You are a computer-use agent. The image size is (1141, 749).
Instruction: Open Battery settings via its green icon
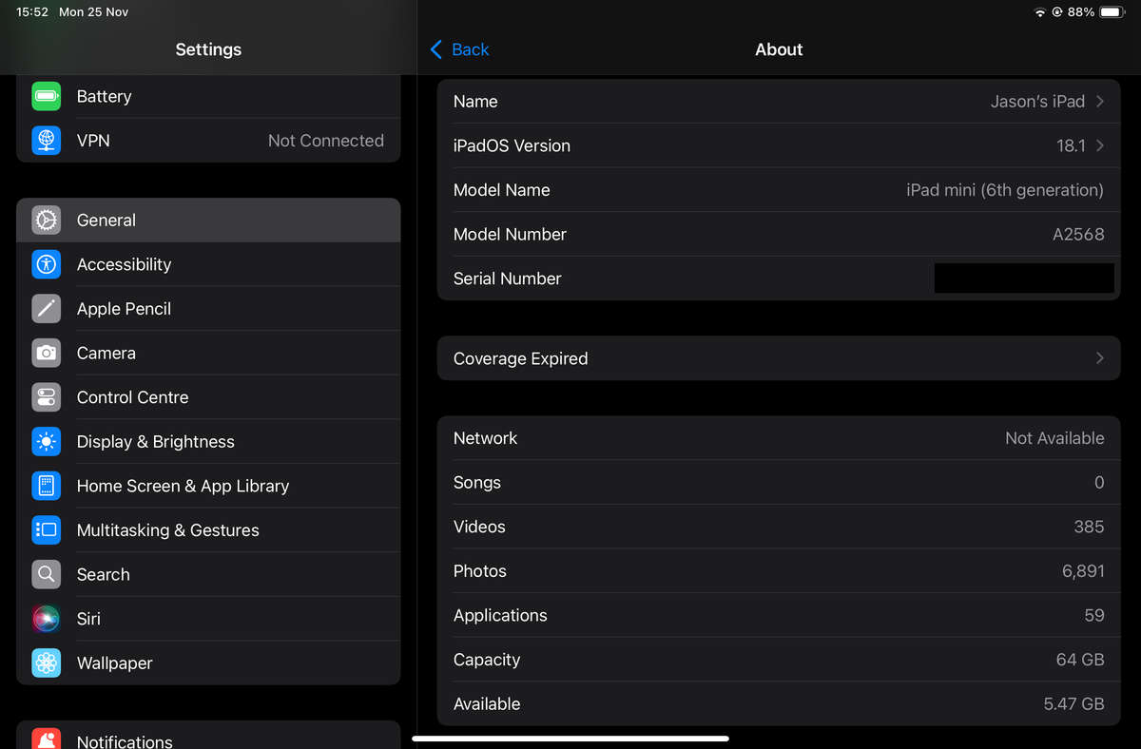tap(46, 96)
